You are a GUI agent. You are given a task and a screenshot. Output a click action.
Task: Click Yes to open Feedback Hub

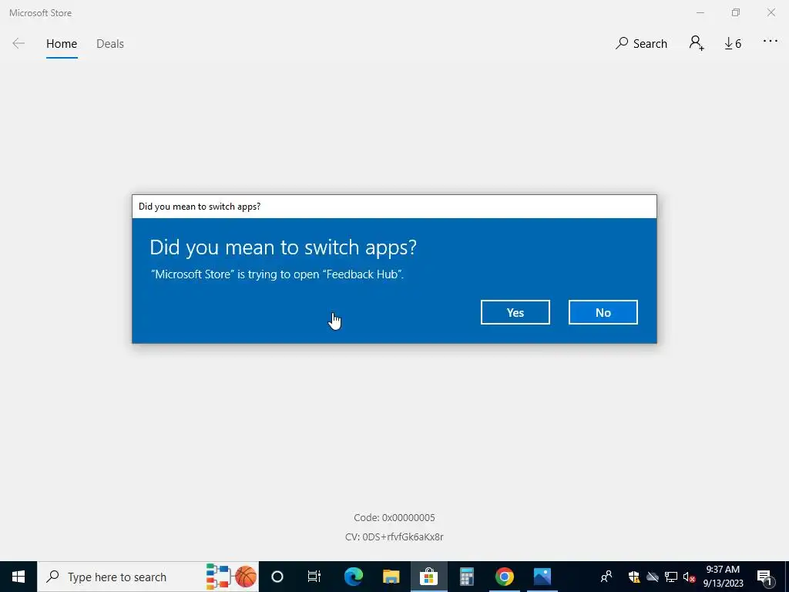[x=515, y=312]
